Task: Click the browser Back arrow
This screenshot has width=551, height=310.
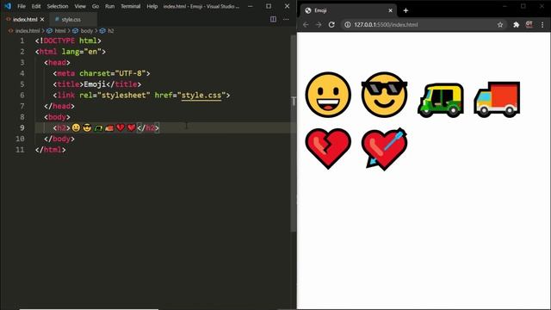Action: [x=306, y=25]
